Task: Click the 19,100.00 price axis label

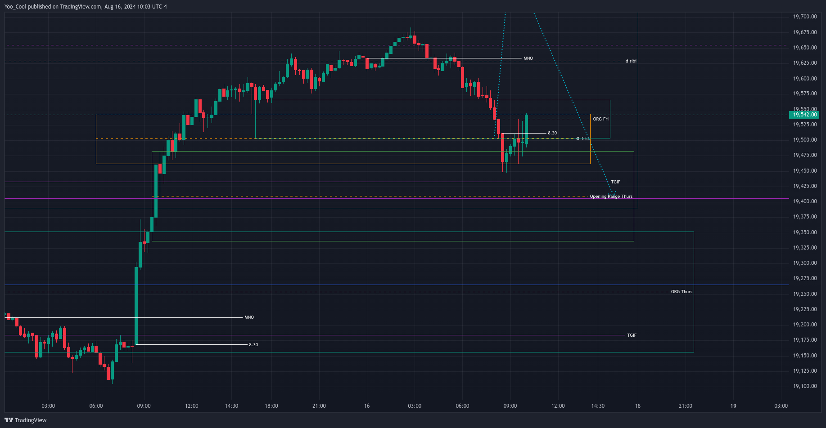Action: pyautogui.click(x=805, y=386)
